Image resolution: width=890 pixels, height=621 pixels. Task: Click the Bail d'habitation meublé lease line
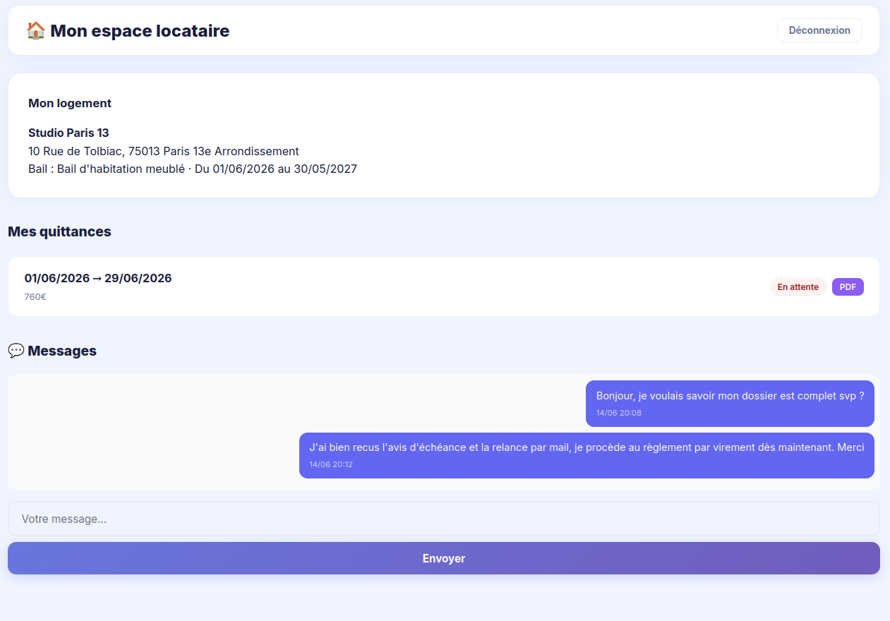[193, 169]
